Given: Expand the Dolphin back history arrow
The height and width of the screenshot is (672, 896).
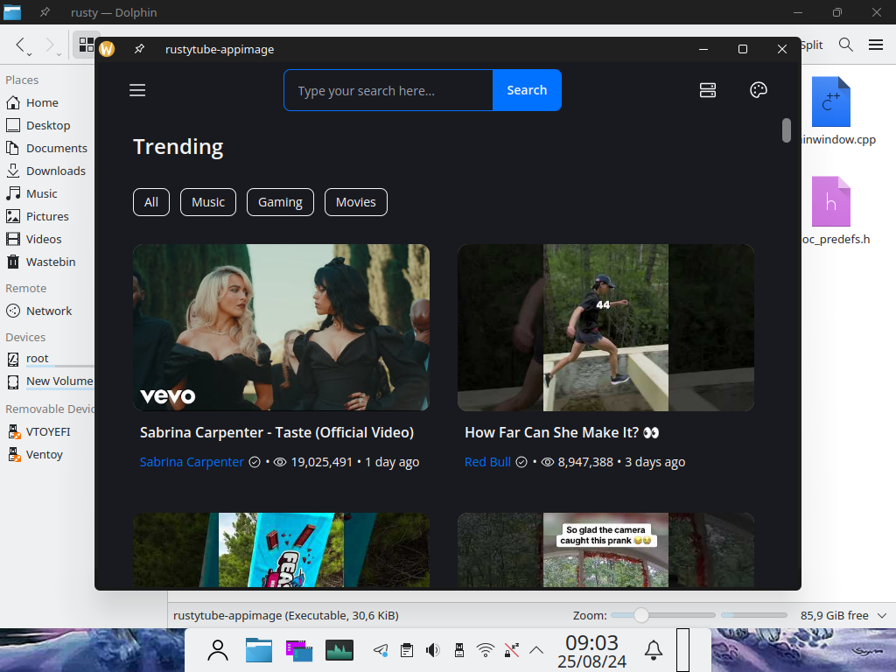Looking at the screenshot, I should coord(29,54).
